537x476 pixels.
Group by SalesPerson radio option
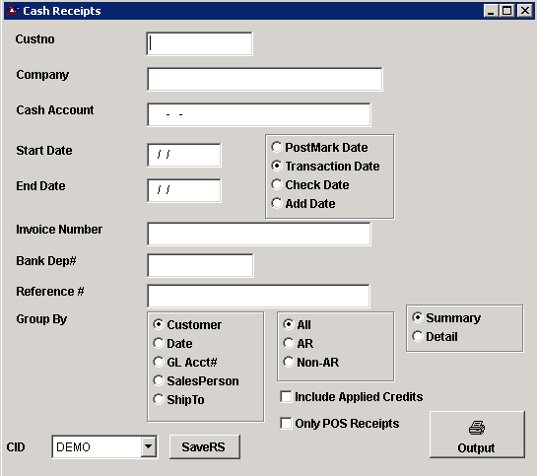point(159,380)
